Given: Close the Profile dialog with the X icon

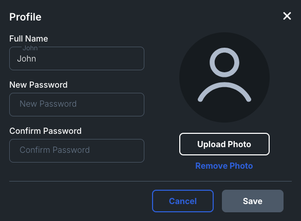Looking at the screenshot, I should click(287, 16).
